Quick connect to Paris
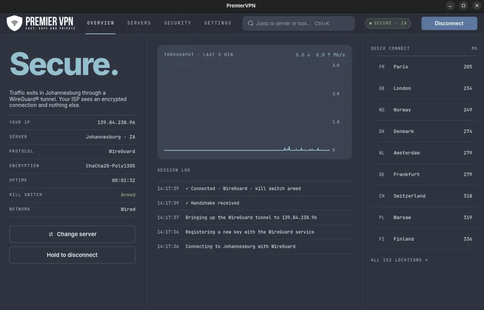This screenshot has width=484, height=310. pyautogui.click(x=424, y=67)
